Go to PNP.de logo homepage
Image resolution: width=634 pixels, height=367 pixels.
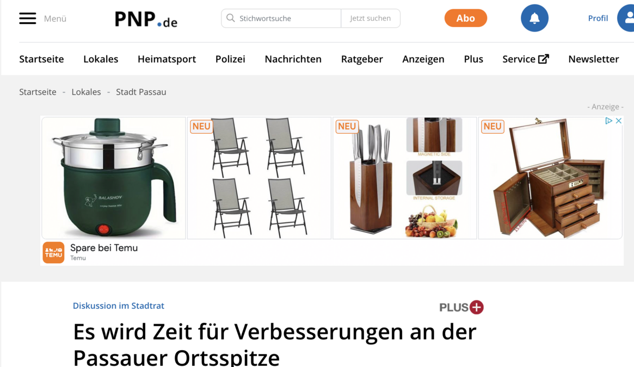tap(146, 19)
